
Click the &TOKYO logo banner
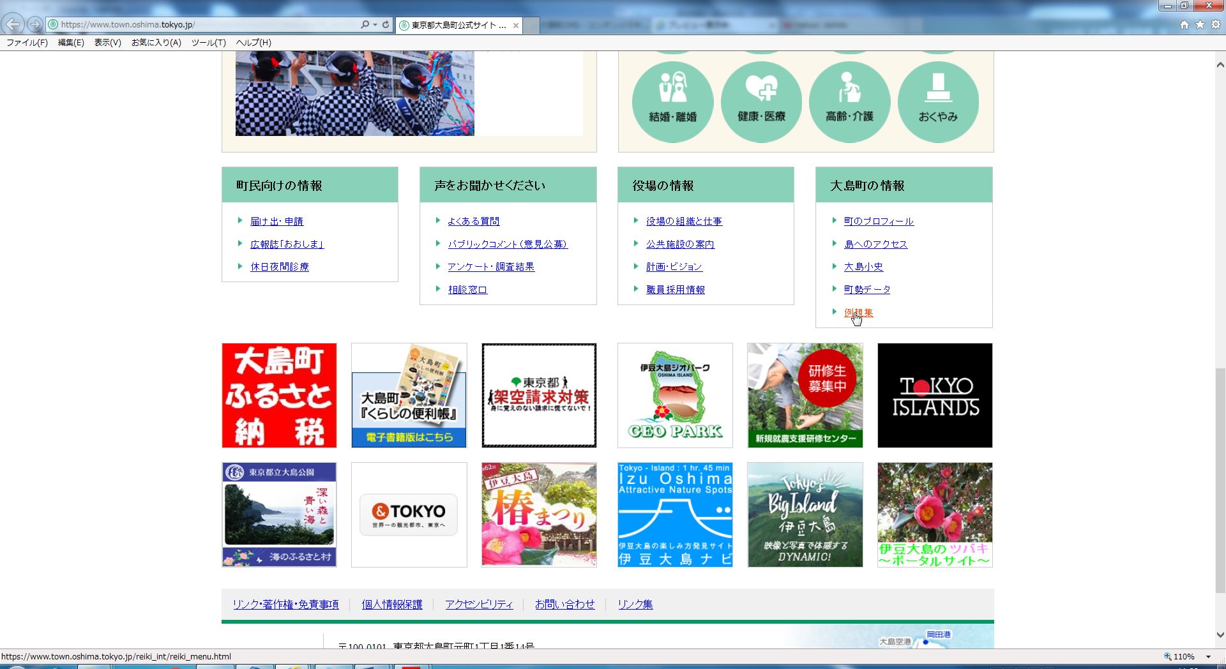[409, 515]
